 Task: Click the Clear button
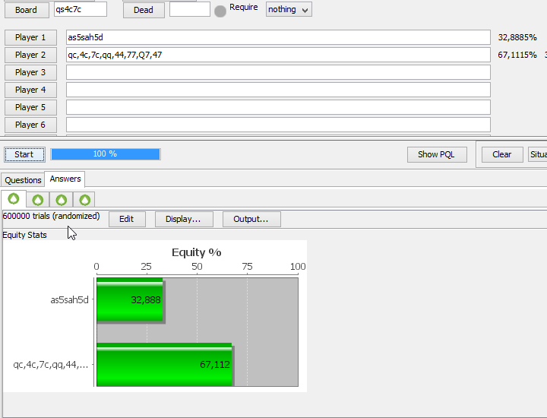click(x=502, y=154)
